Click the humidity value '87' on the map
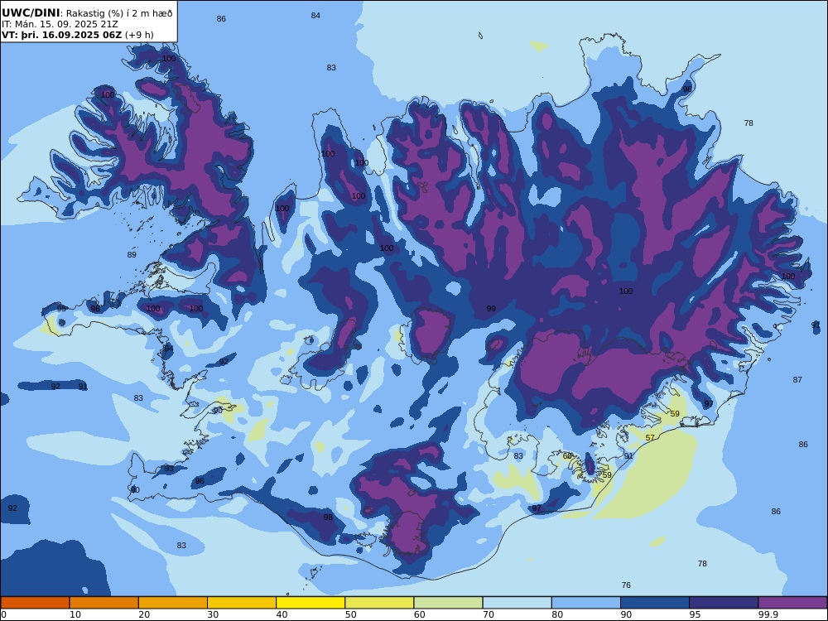 (797, 380)
